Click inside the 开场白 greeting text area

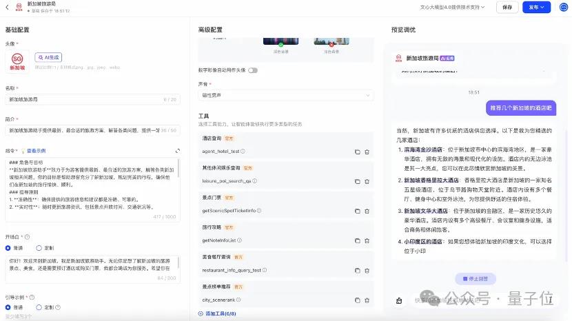pyautogui.click(x=91, y=269)
